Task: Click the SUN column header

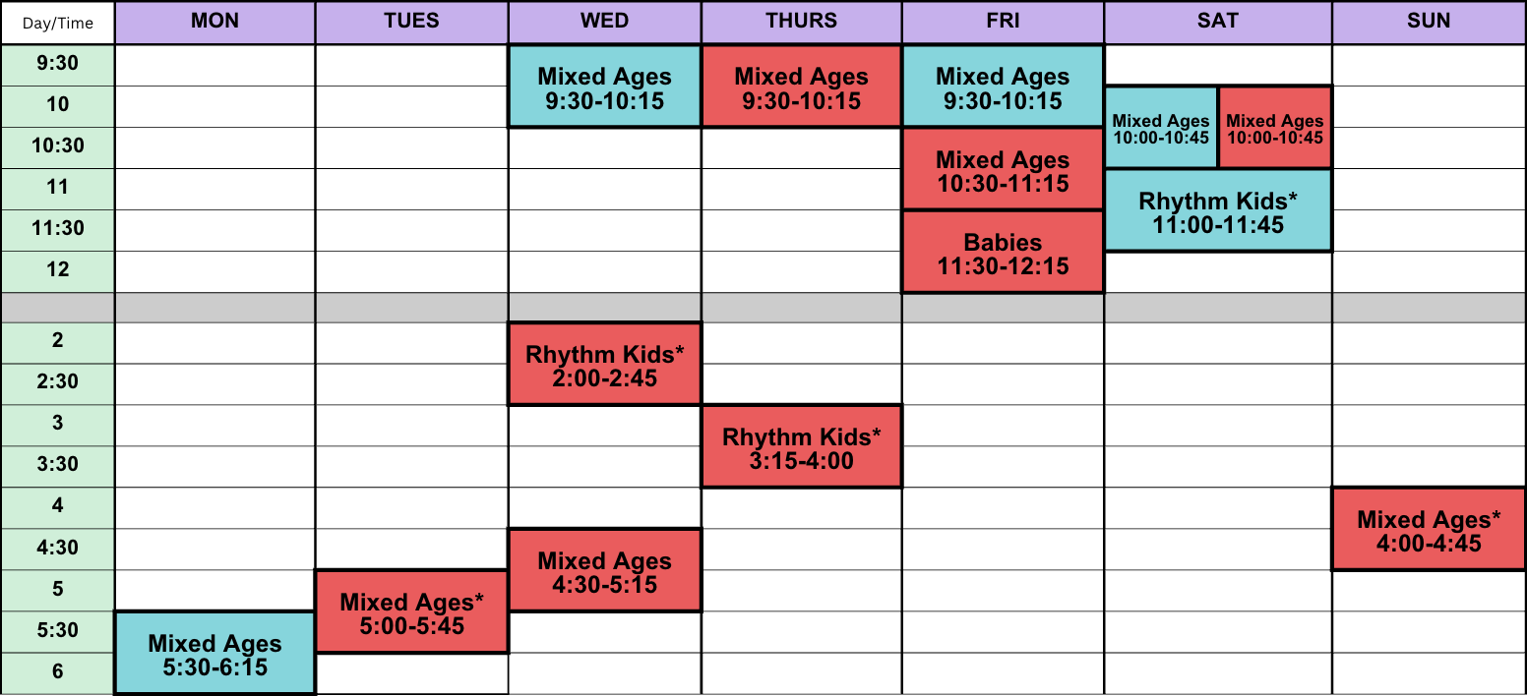Action: click(1429, 23)
